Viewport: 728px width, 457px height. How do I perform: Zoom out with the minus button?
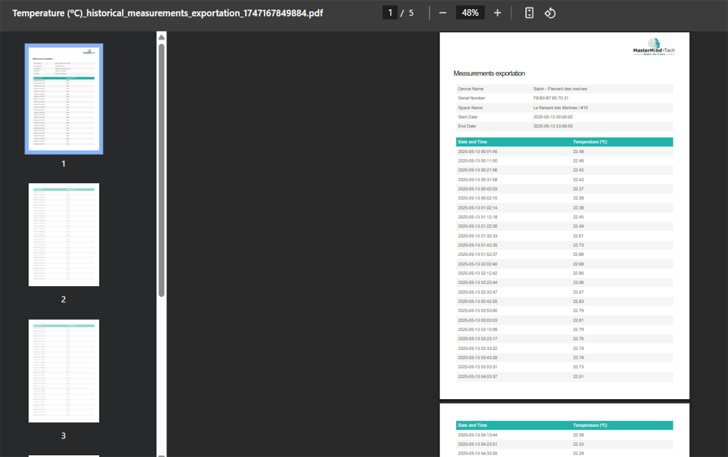coord(443,12)
